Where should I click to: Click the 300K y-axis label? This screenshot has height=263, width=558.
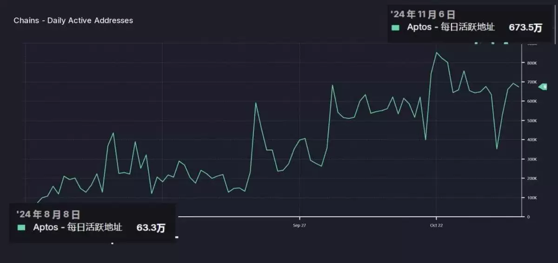pyautogui.click(x=532, y=159)
